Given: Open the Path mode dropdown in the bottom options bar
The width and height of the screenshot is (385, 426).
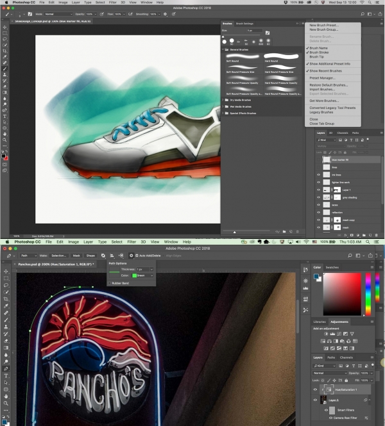Looking at the screenshot, I should coord(29,256).
